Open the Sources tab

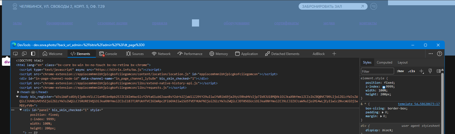[x=135, y=54]
